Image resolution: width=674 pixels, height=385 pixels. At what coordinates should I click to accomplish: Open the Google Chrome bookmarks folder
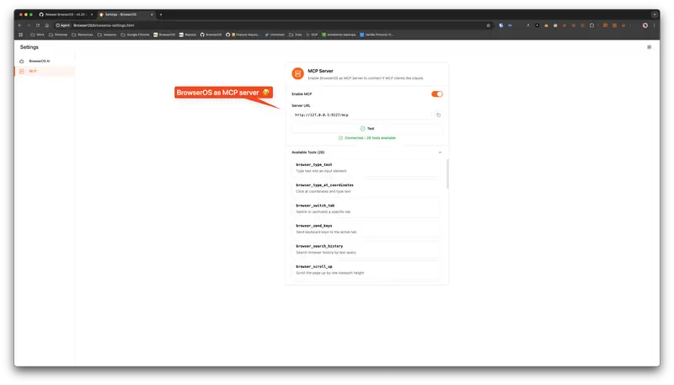[135, 35]
